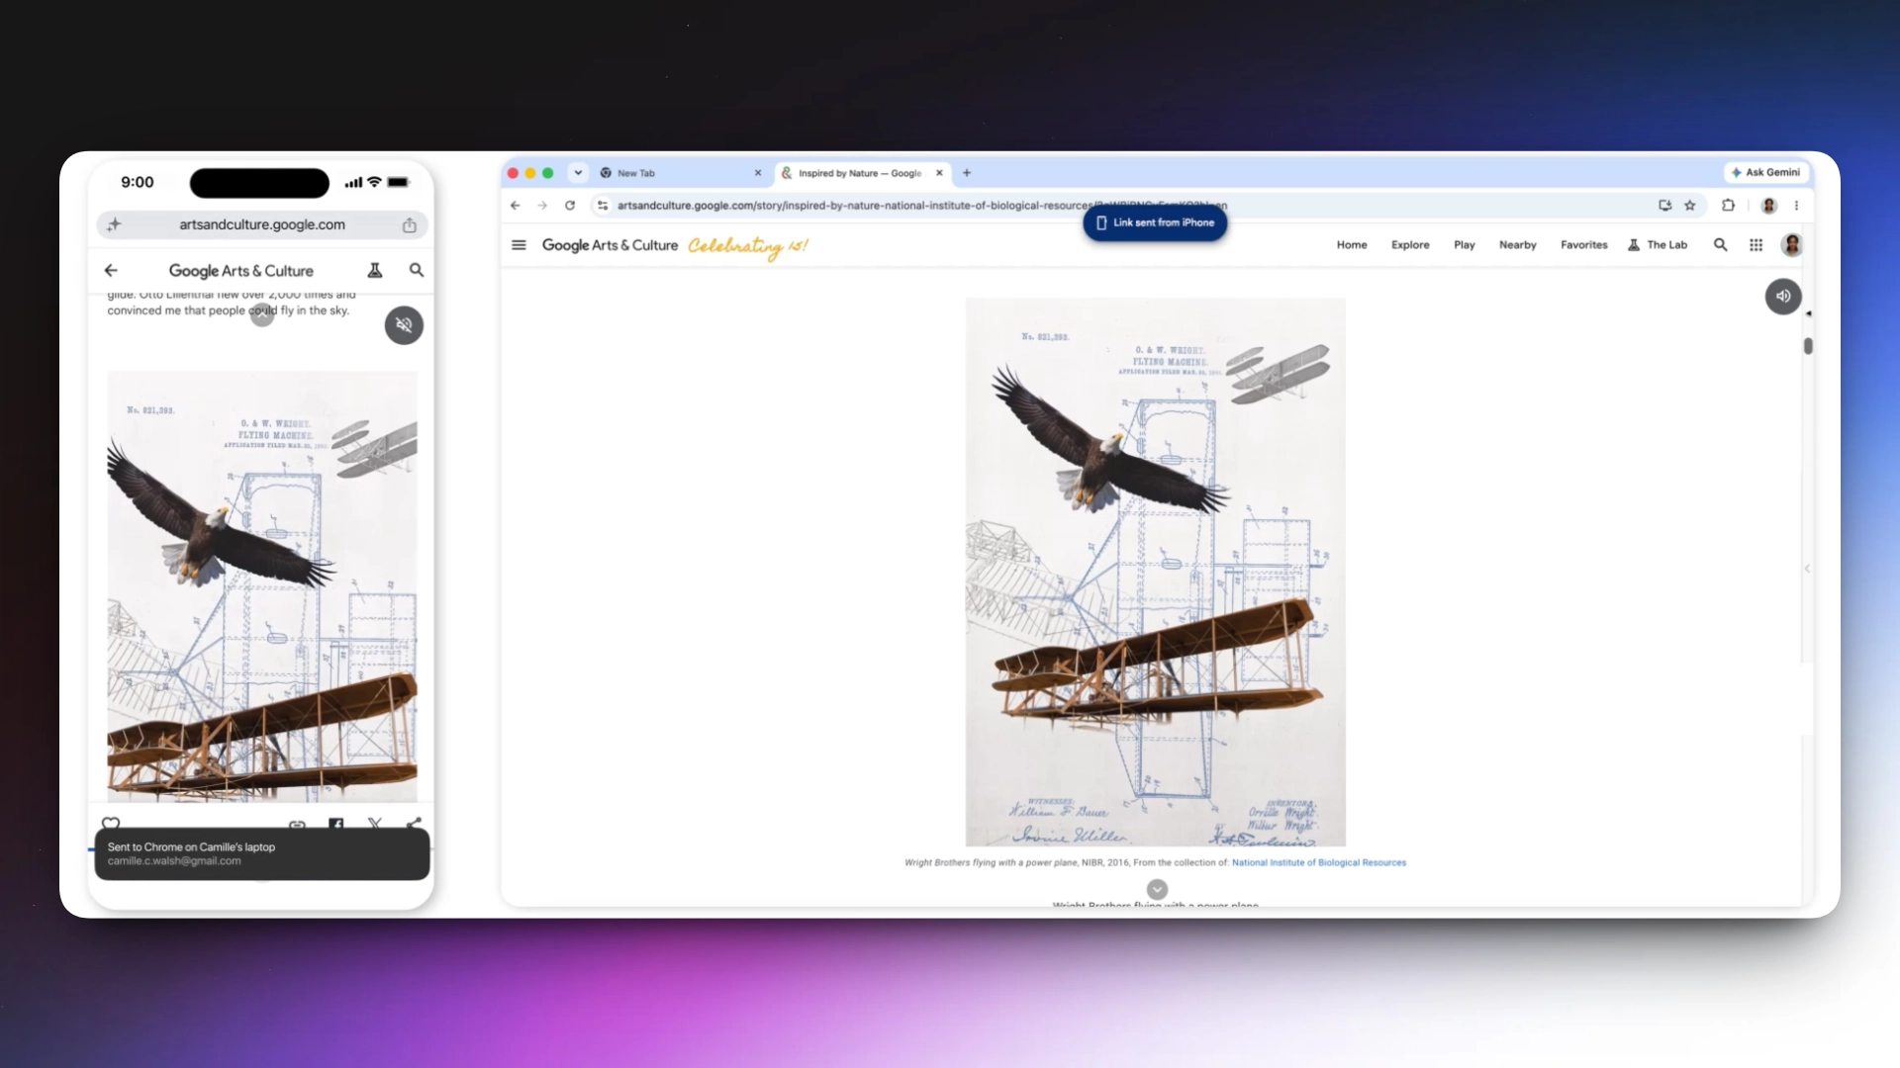Tap the Google Arts & Culture title on phone
The height and width of the screenshot is (1068, 1900).
241,271
